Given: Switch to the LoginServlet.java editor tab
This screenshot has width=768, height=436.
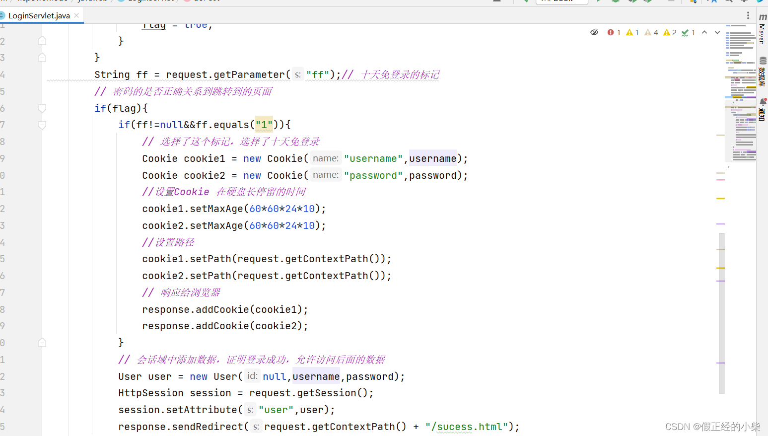Looking at the screenshot, I should click(x=39, y=15).
